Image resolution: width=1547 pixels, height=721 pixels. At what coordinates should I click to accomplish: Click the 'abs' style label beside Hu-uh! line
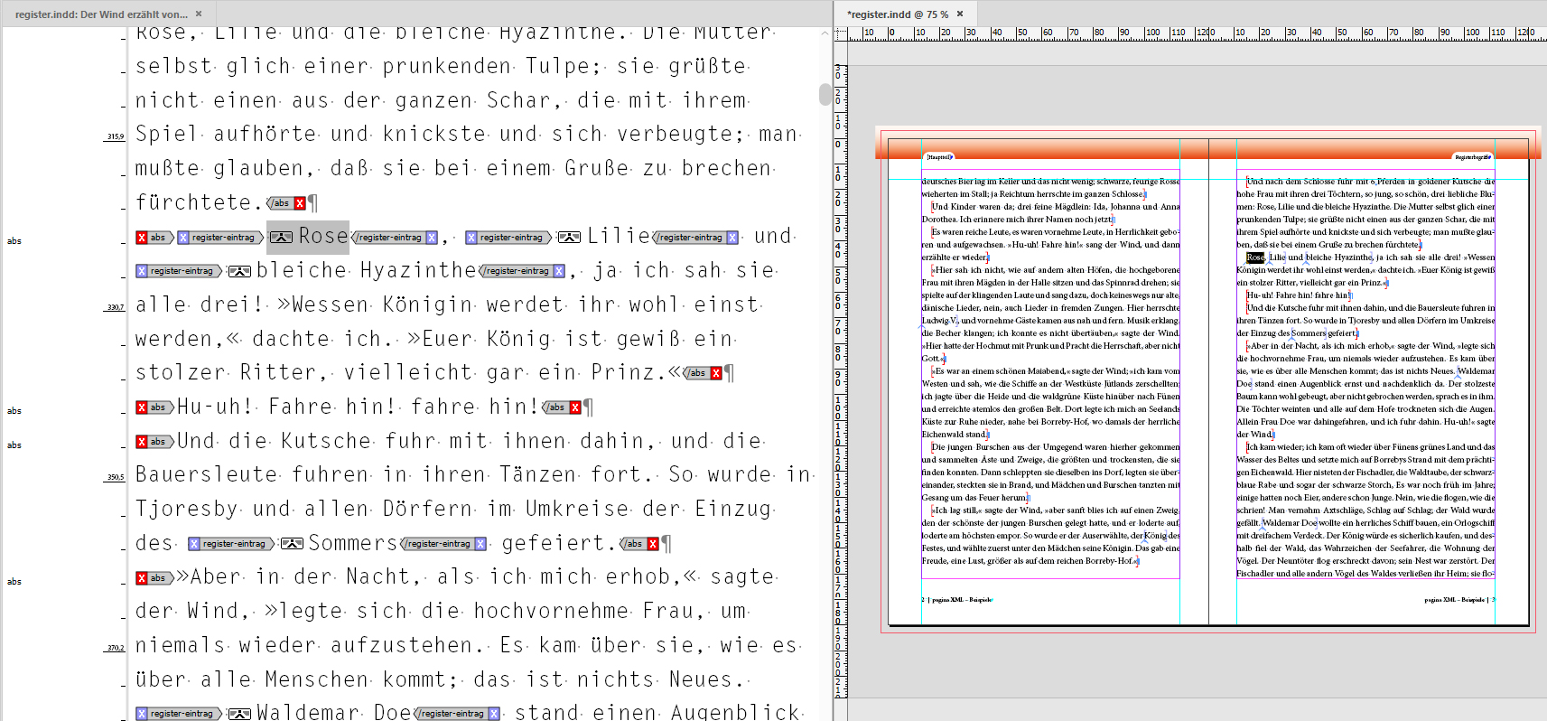click(14, 411)
